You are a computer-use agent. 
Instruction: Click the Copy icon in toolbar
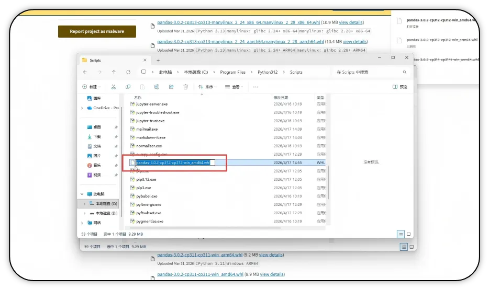[x=128, y=87]
